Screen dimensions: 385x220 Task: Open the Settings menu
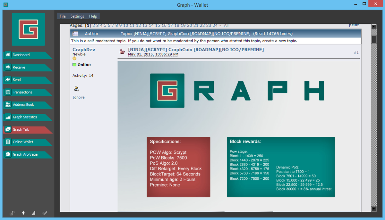[x=77, y=16]
